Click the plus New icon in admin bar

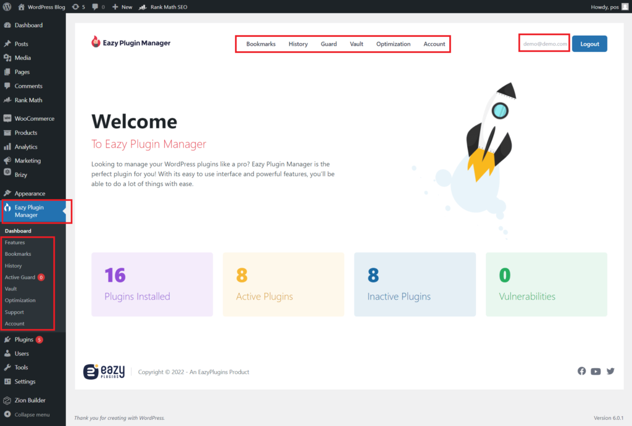(115, 7)
